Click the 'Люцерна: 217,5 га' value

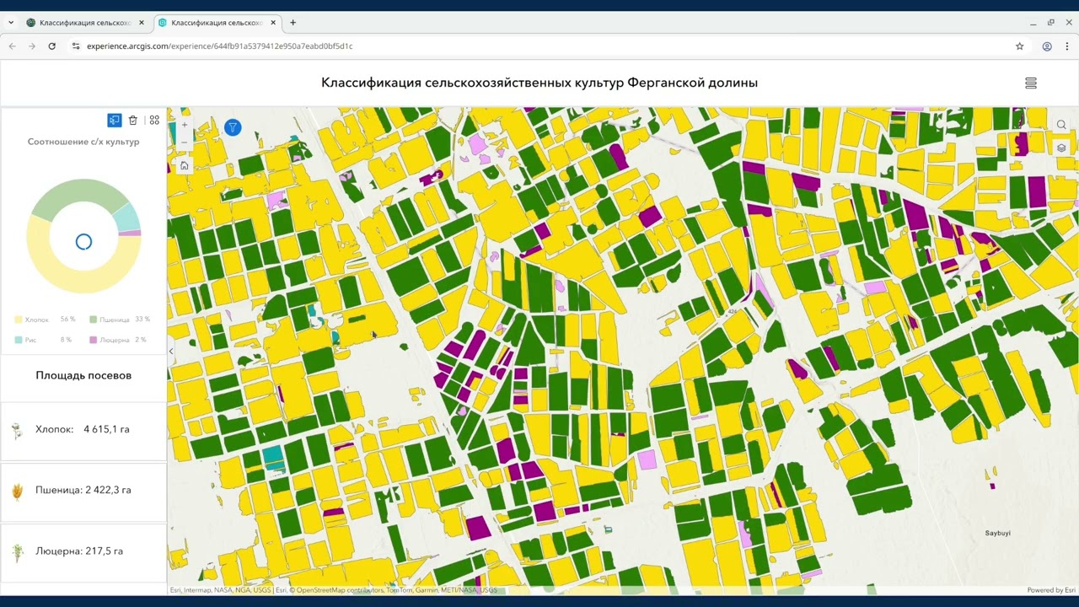[x=79, y=551]
